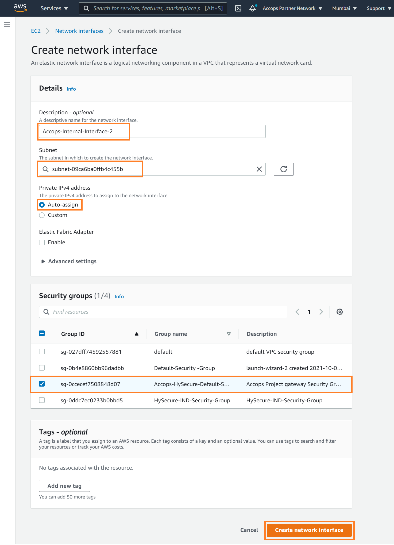Select Custom private IPv4 address
This screenshot has height=545, width=394.
42,215
